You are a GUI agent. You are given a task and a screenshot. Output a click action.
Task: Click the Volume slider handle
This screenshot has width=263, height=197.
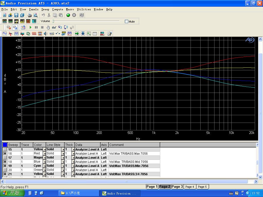[x=53, y=21]
